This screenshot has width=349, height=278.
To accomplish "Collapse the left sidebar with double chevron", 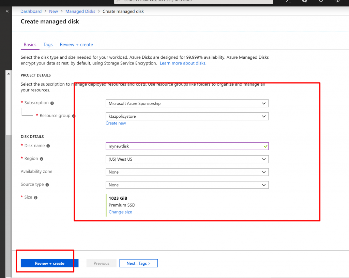I will coord(6,11).
